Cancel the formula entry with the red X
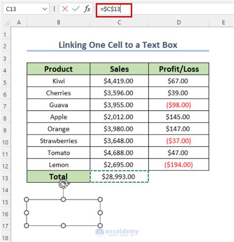This screenshot has height=242, width=234. point(65,9)
